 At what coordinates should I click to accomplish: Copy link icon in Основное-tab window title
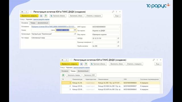[113, 12]
